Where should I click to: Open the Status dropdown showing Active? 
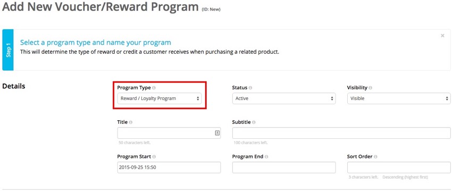[284, 98]
